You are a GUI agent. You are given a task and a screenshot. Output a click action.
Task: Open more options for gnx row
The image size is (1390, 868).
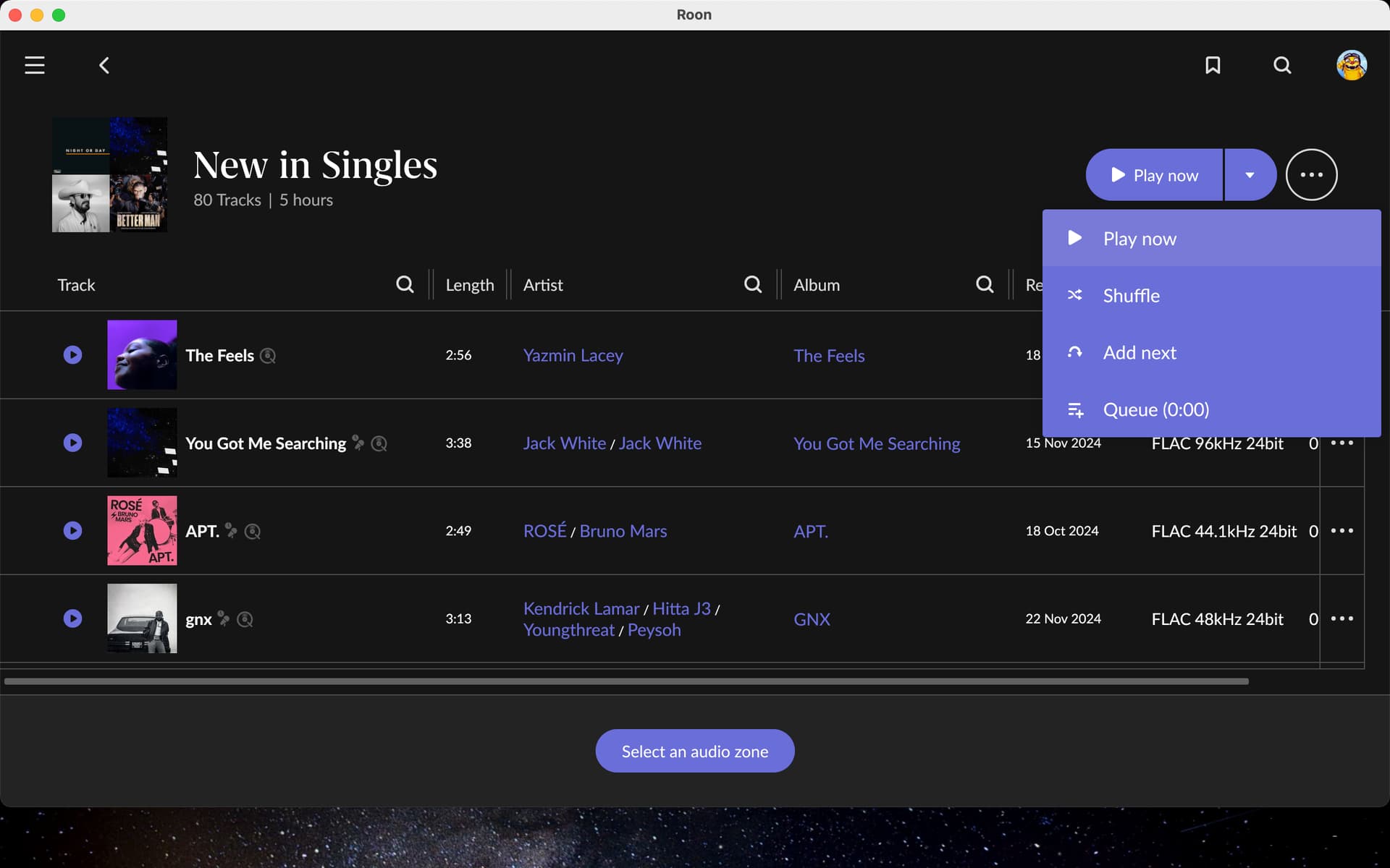click(x=1341, y=618)
